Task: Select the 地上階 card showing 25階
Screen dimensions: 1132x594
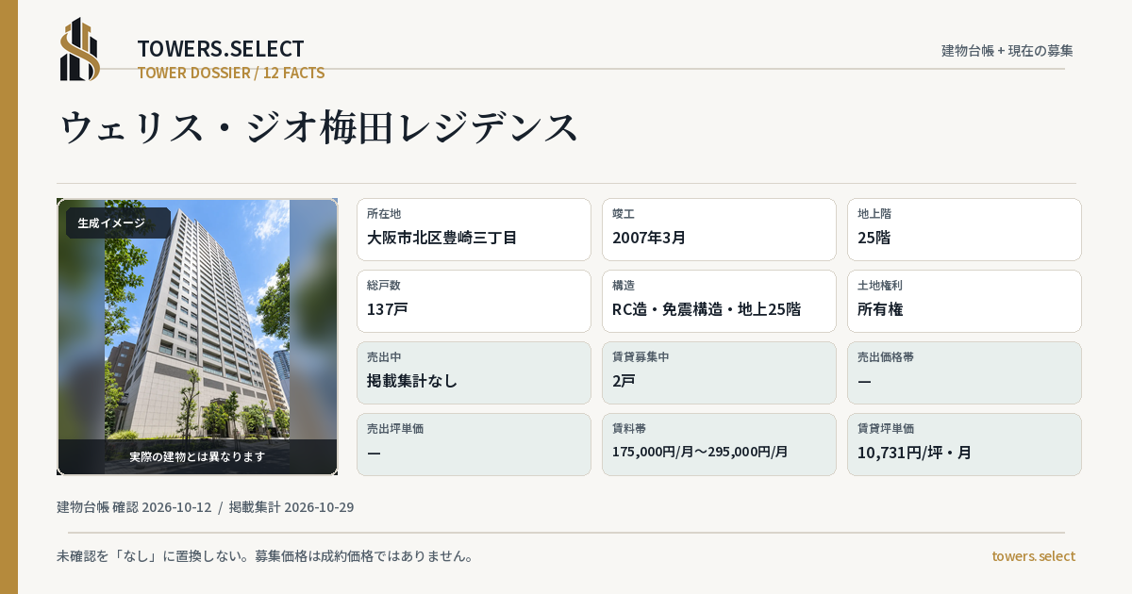Action: [964, 229]
